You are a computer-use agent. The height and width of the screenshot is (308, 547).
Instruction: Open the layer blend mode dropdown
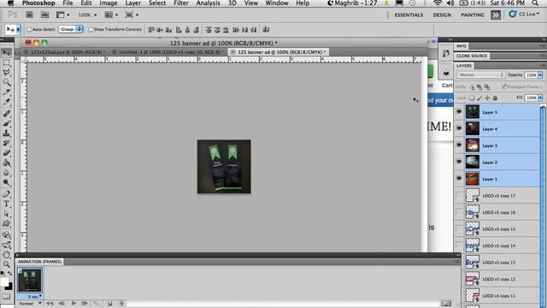point(480,74)
